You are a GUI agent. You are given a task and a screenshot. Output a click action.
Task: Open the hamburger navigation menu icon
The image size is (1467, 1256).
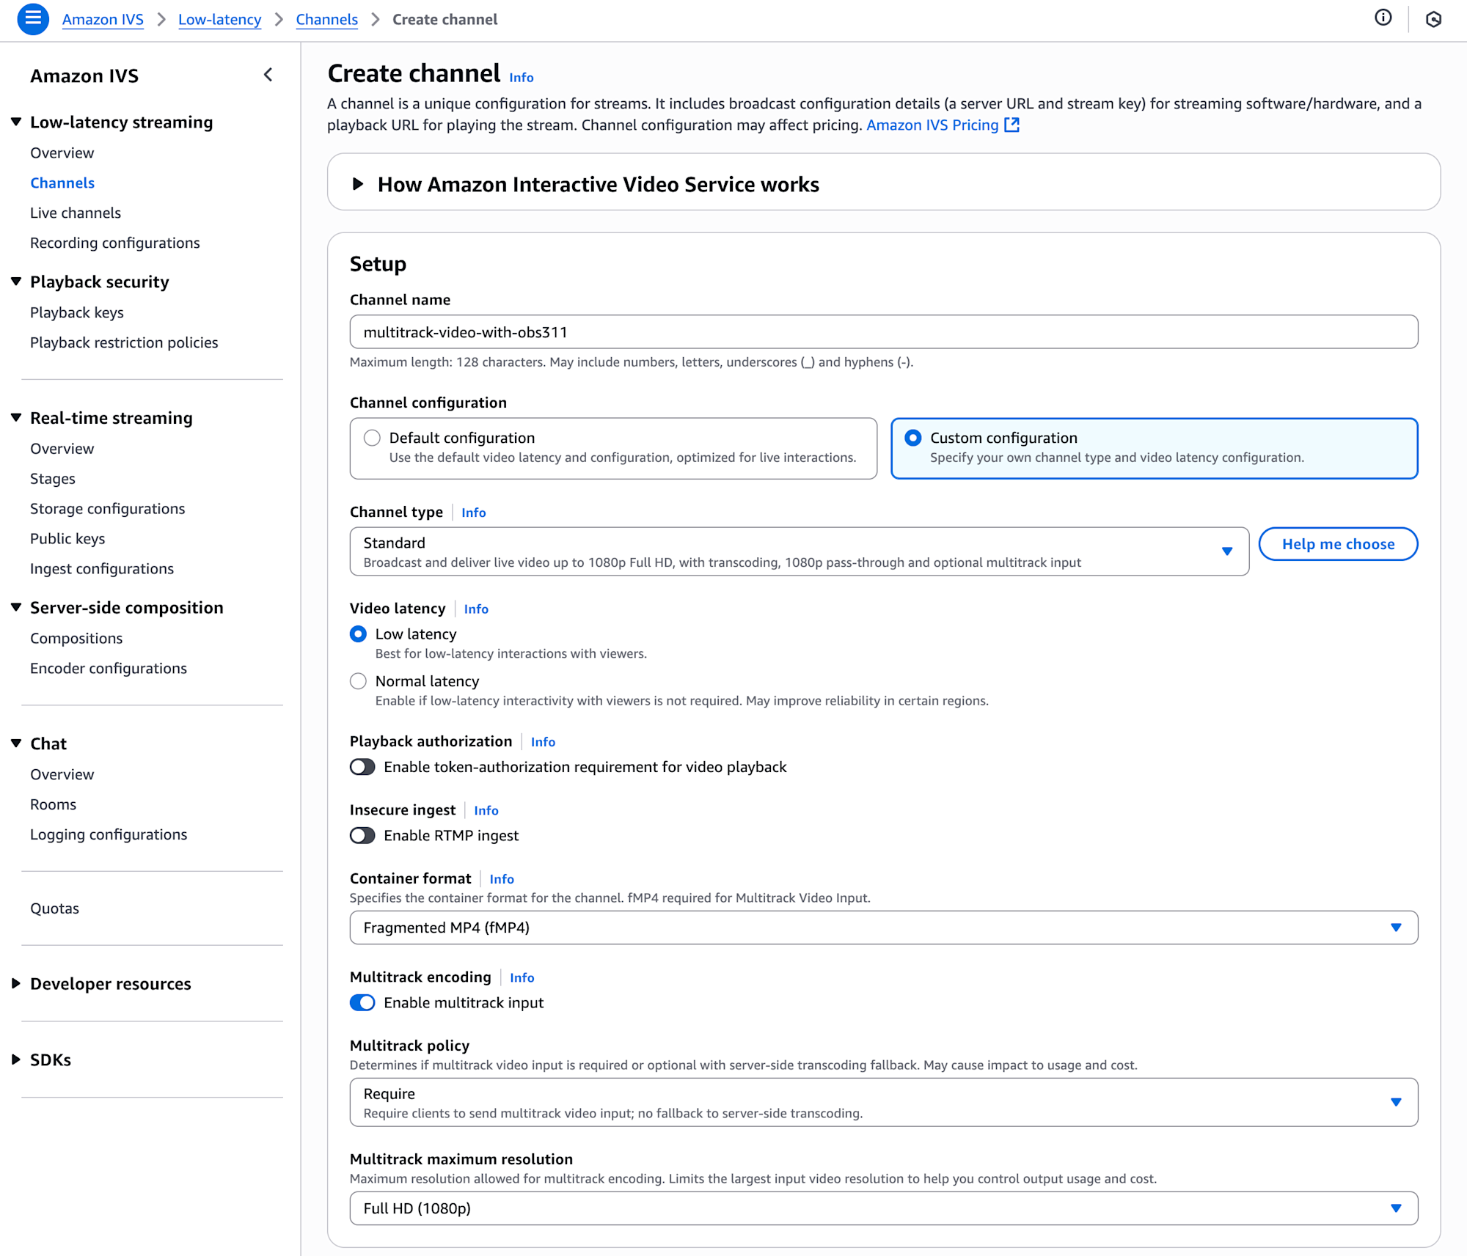coord(33,19)
